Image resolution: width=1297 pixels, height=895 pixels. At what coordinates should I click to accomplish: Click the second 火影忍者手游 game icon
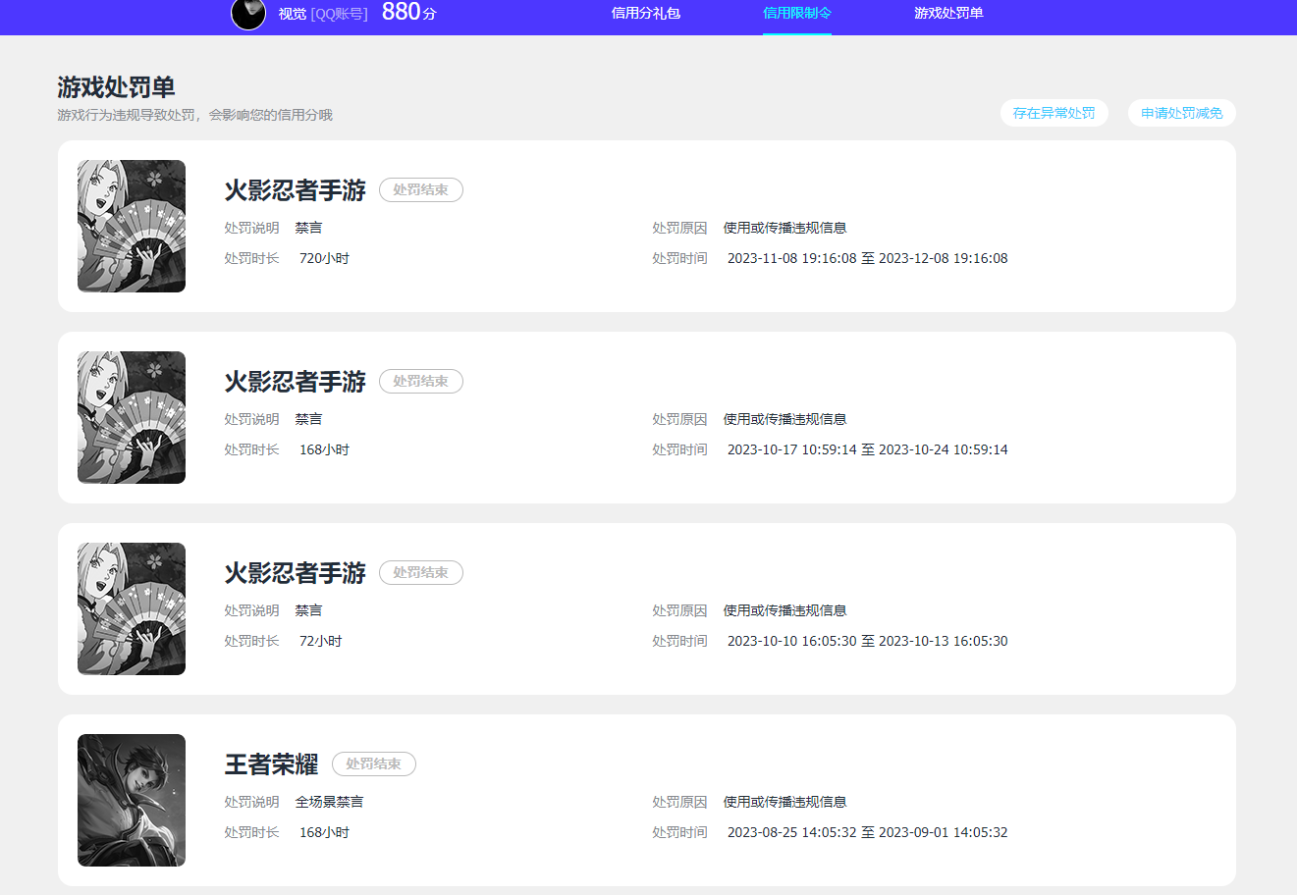131,417
